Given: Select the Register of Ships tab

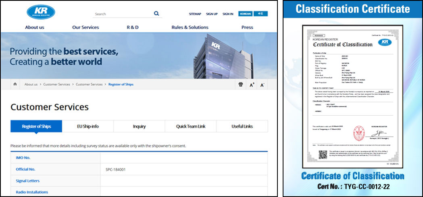Looking at the screenshot, I should [36, 126].
